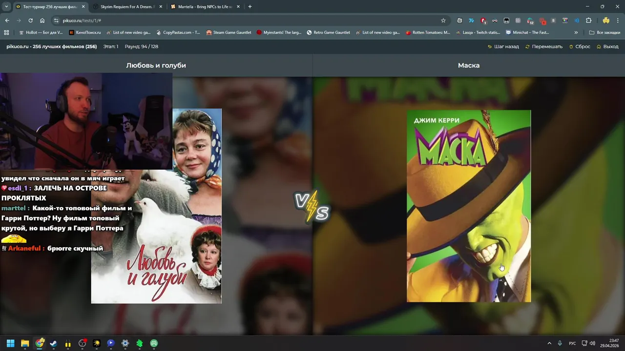The image size is (625, 351).
Task: Open the КиноПоиск.ru bookmark
Action: (85, 33)
